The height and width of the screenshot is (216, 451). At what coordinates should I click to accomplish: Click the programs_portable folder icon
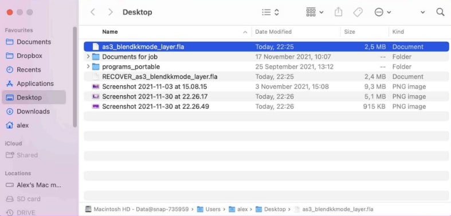[x=96, y=66]
